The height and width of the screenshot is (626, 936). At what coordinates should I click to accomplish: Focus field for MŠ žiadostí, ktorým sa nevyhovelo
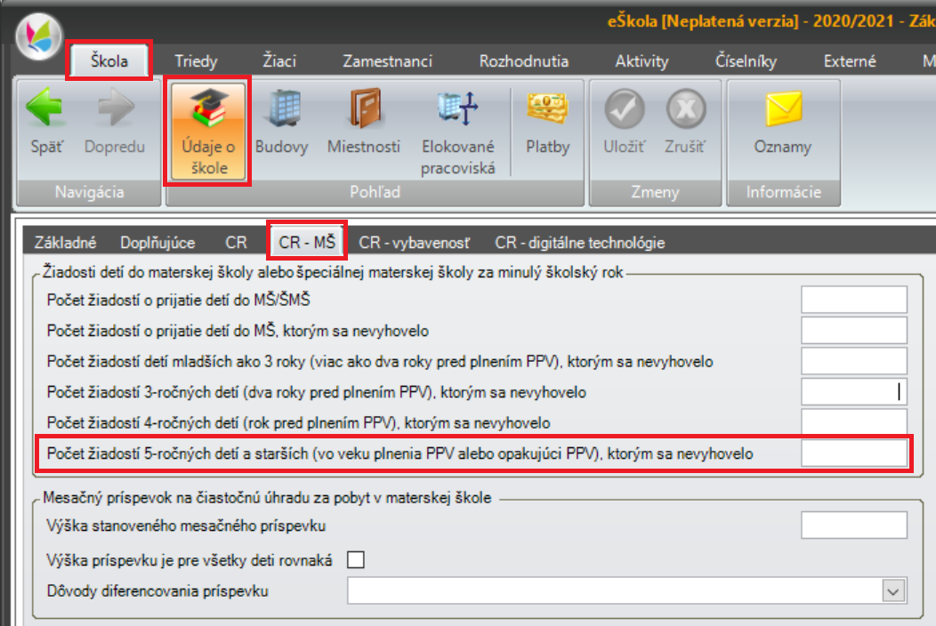[854, 330]
